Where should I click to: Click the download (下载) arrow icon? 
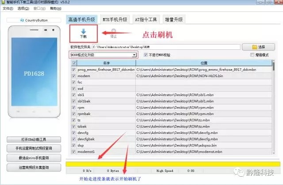click(x=84, y=31)
